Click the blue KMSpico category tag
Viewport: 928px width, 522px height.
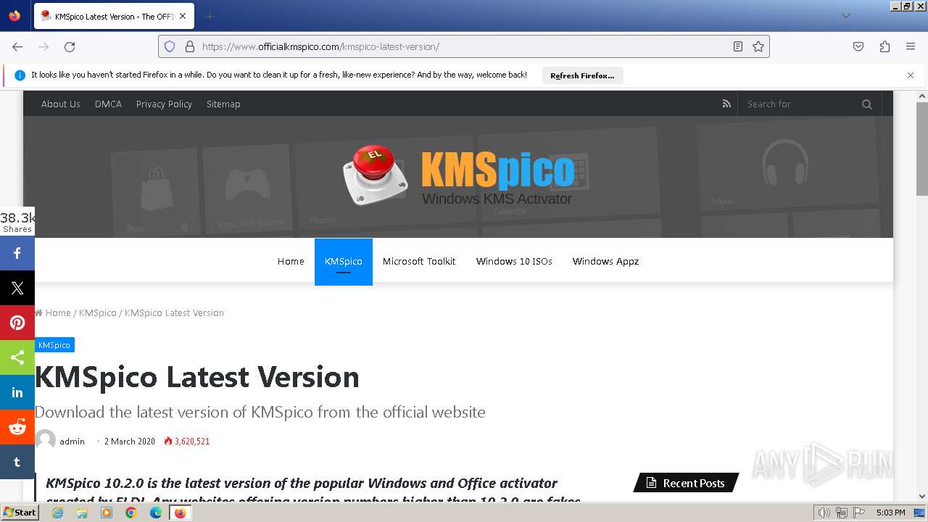tap(54, 345)
